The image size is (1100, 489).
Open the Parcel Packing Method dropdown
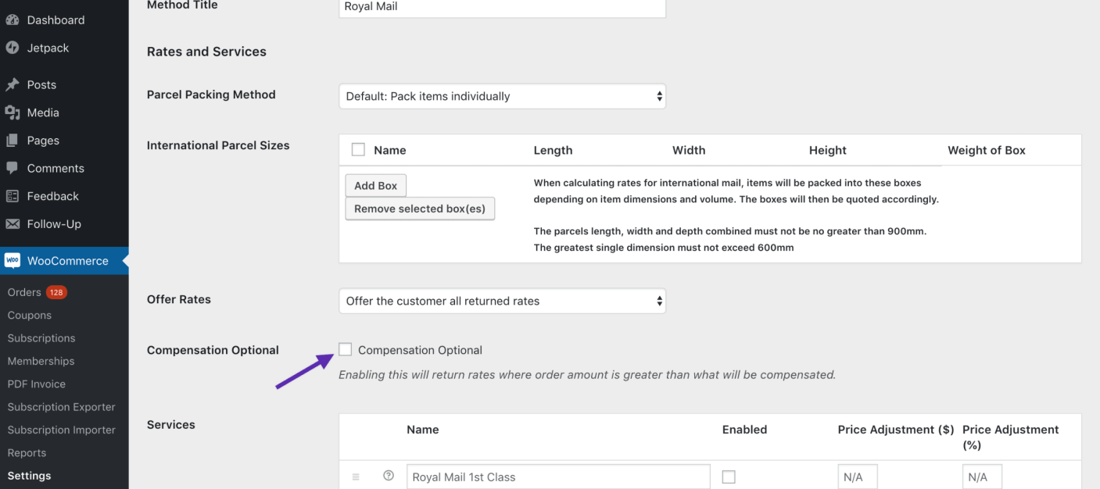(x=502, y=96)
